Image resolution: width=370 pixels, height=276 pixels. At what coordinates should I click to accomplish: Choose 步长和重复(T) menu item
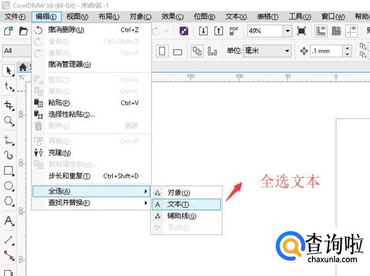(x=91, y=176)
